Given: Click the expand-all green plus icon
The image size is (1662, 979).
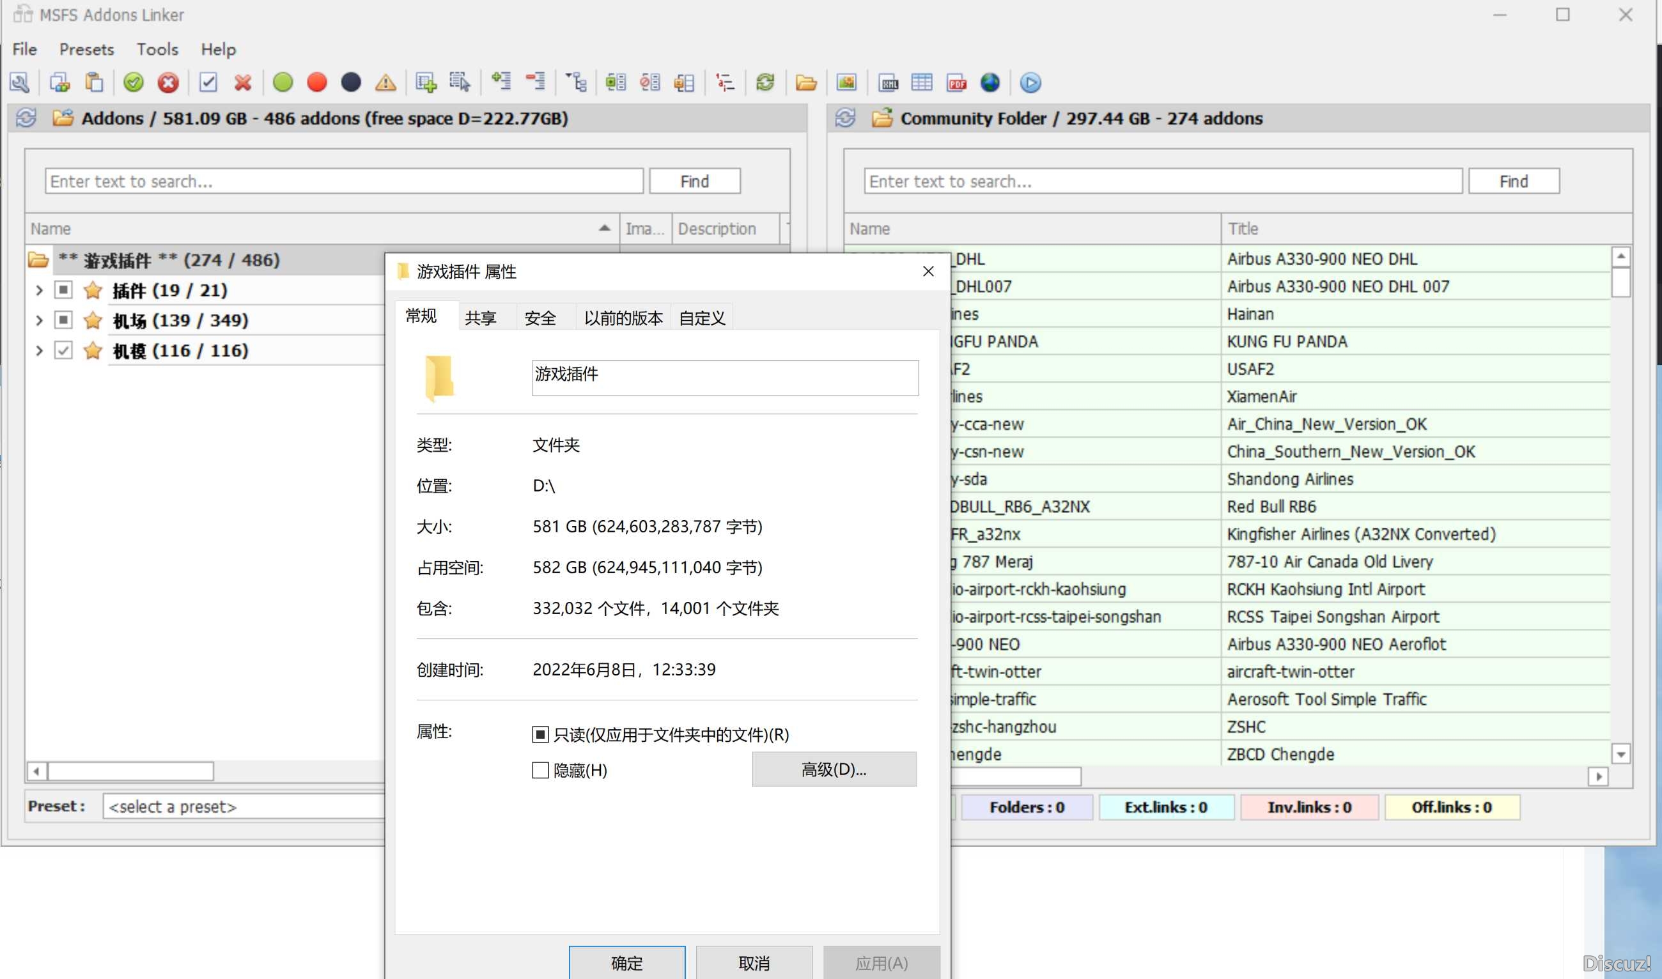Looking at the screenshot, I should (501, 82).
